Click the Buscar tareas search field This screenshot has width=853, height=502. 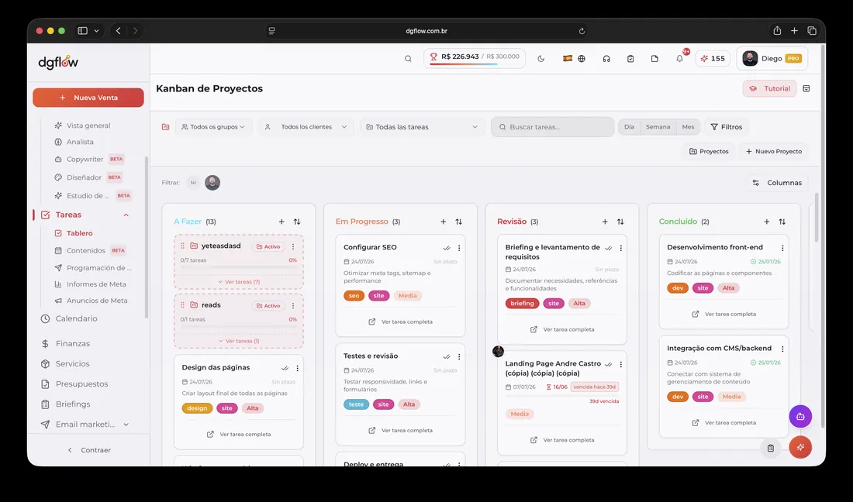tap(553, 127)
